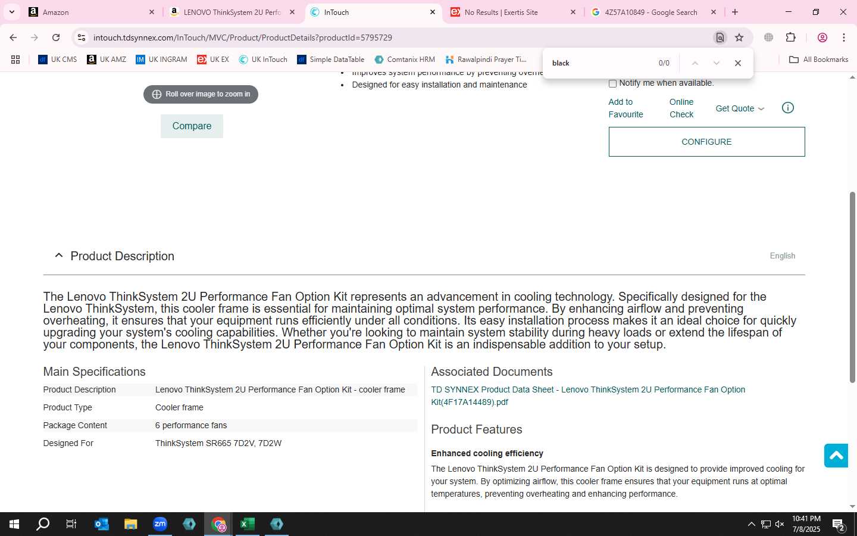
Task: Open Outlook from the taskbar
Action: tap(102, 524)
